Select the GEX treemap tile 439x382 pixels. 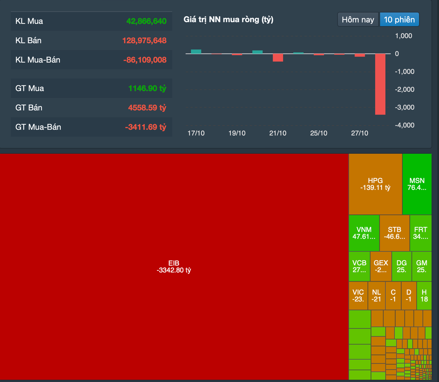pos(381,266)
